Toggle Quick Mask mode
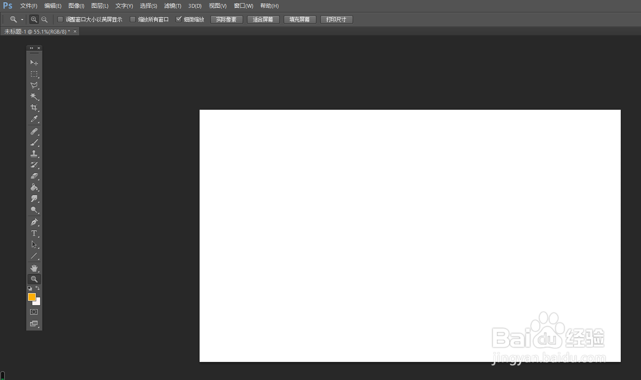The width and height of the screenshot is (641, 380). coord(34,312)
